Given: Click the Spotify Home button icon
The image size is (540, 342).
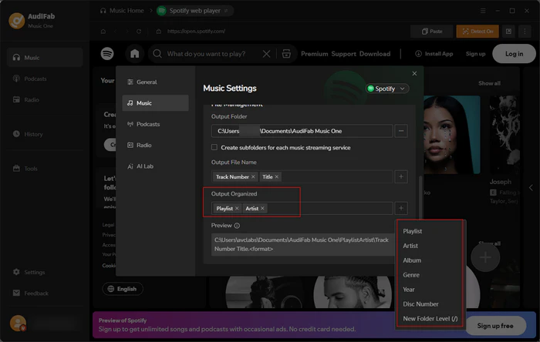Looking at the screenshot, I should tap(135, 54).
